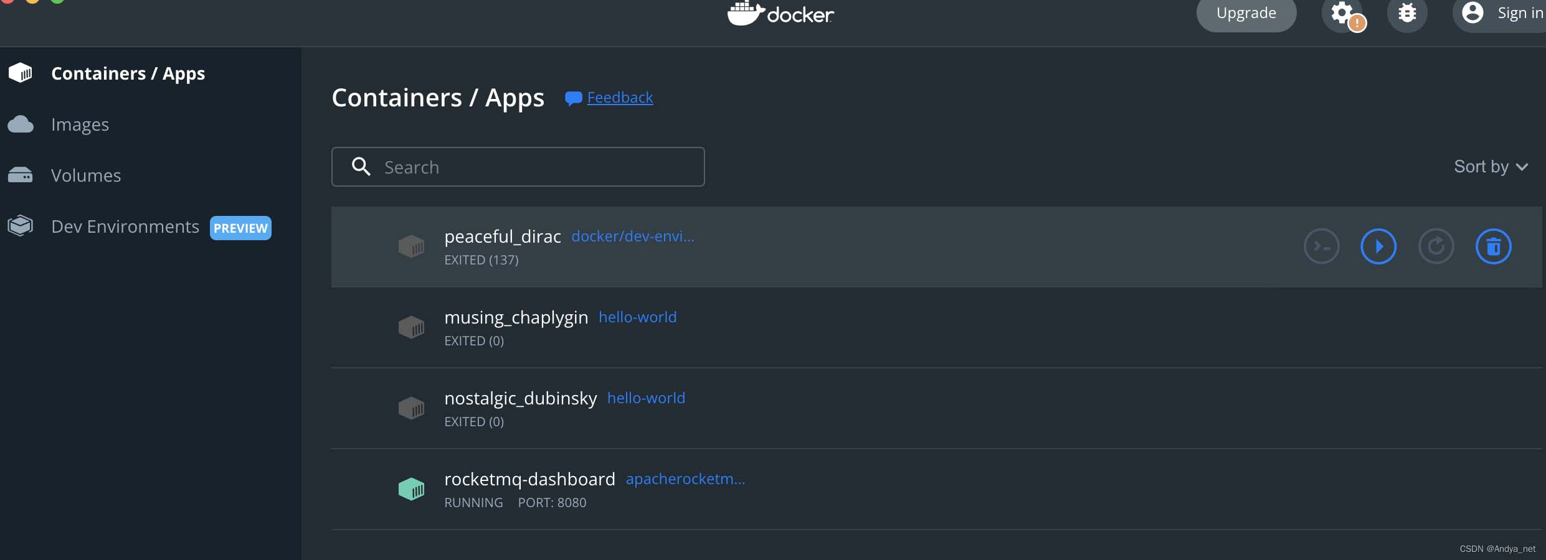Click EXITED (0) status under musing_chaplygin
Image resolution: width=1546 pixels, height=560 pixels.
[474, 341]
